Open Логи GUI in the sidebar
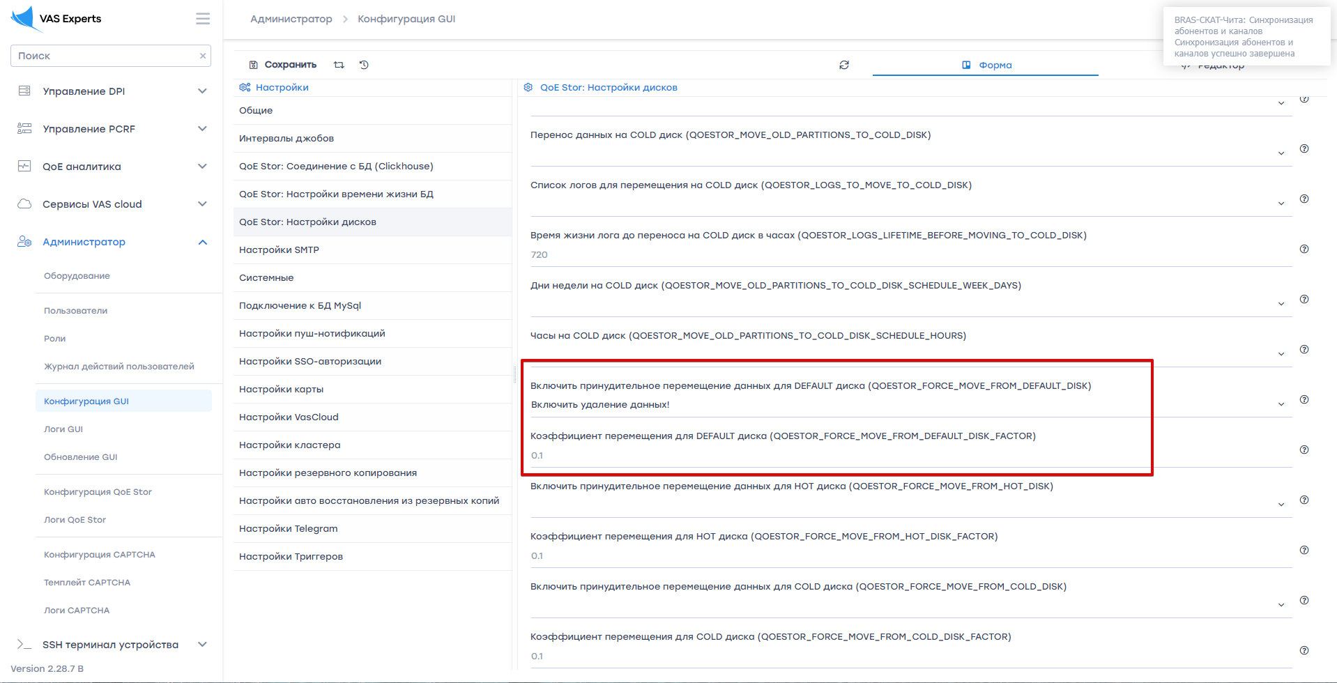The image size is (1337, 683). (63, 429)
